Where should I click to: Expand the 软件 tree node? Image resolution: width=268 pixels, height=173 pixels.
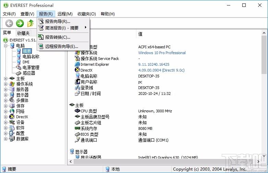[5, 128]
